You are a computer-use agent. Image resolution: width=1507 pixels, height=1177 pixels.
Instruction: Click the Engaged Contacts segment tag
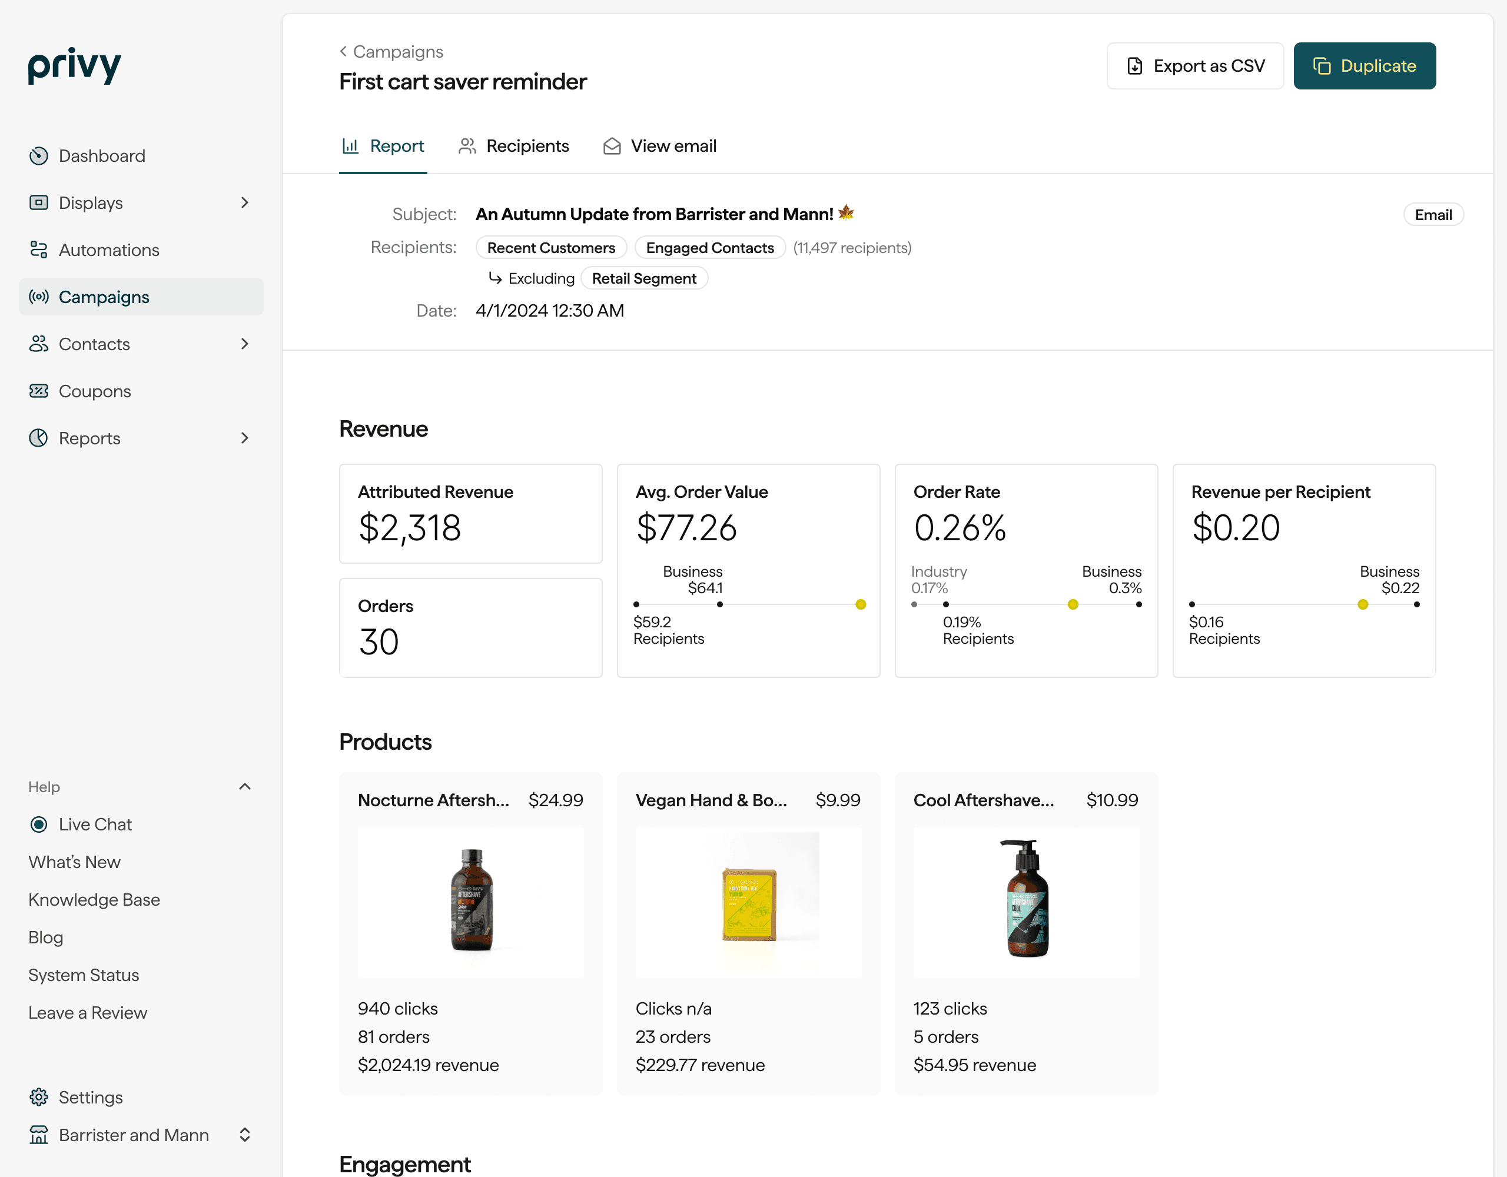[709, 247]
